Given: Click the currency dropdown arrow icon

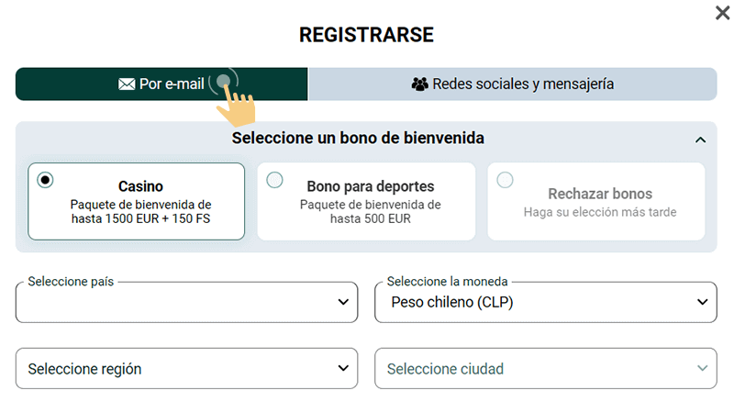Looking at the screenshot, I should pyautogui.click(x=702, y=302).
